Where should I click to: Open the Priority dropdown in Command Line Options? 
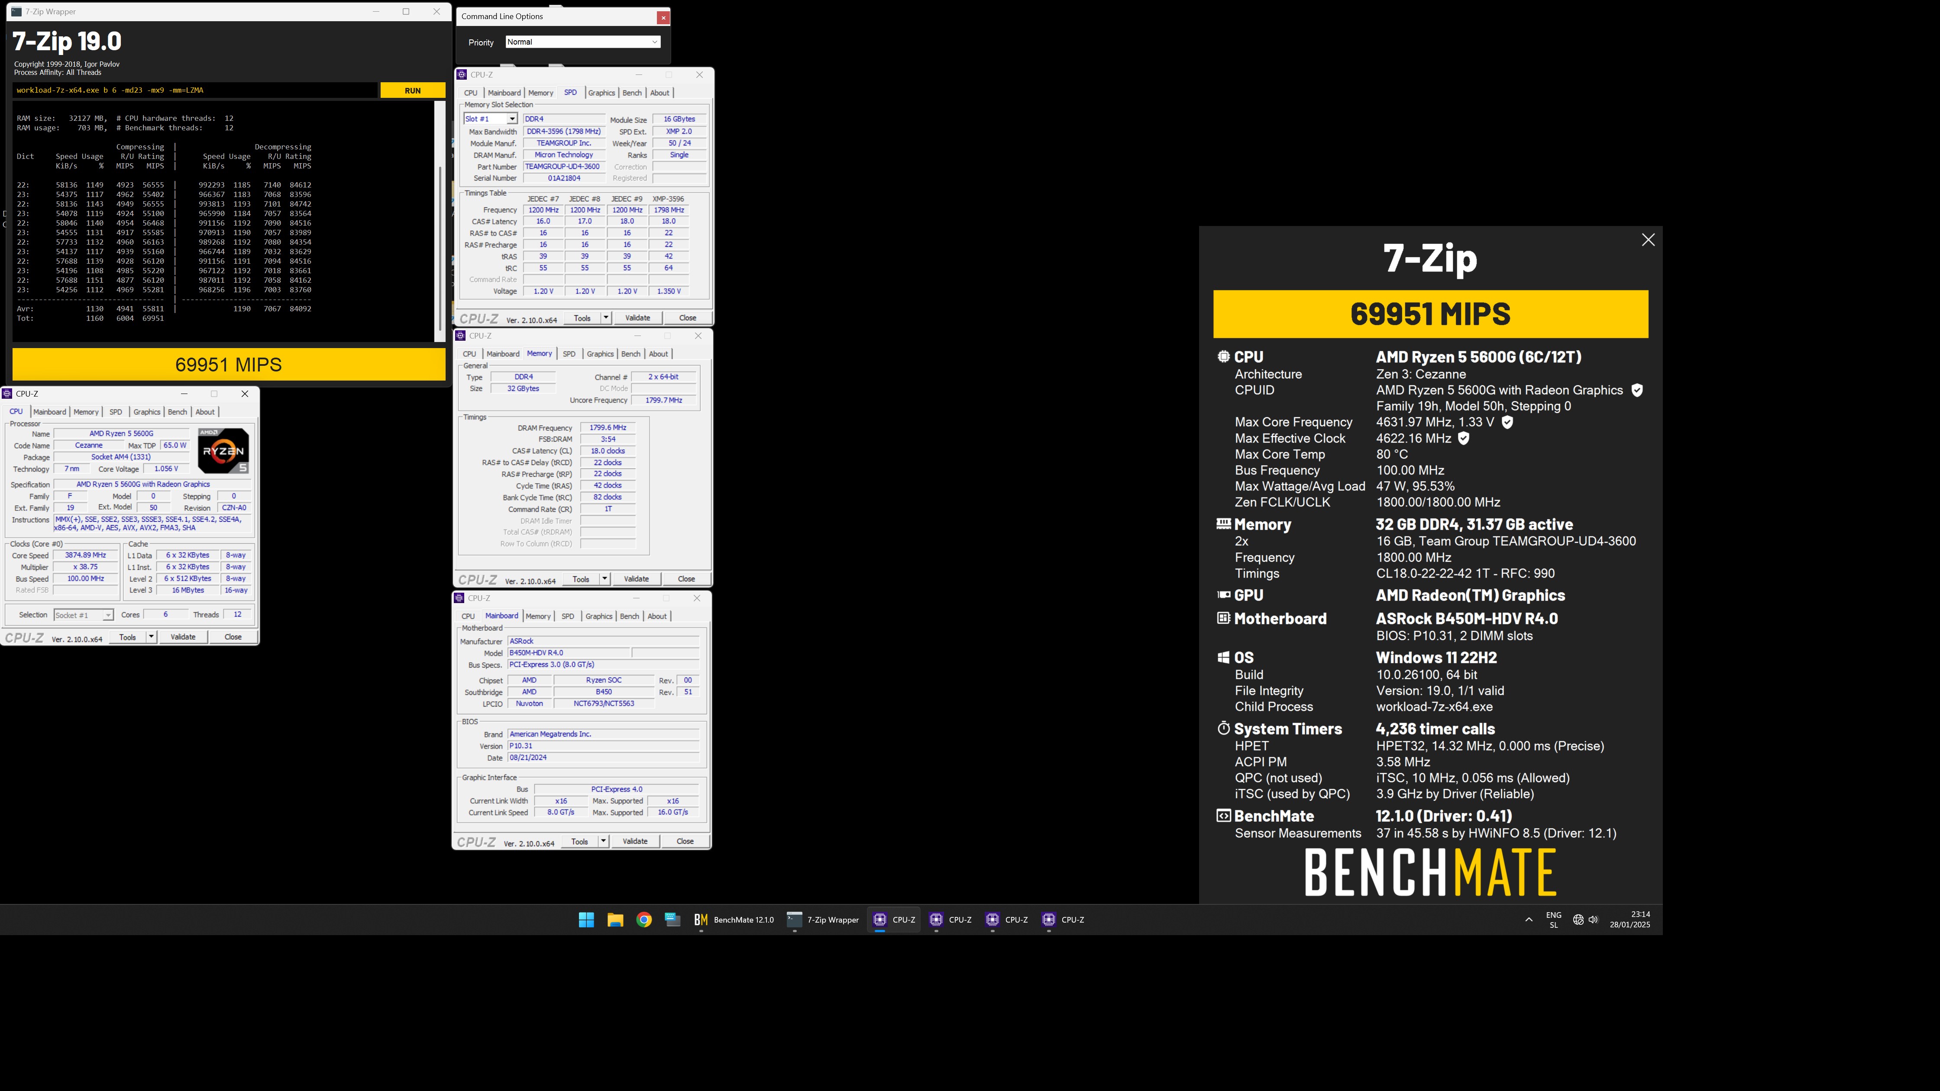click(583, 42)
